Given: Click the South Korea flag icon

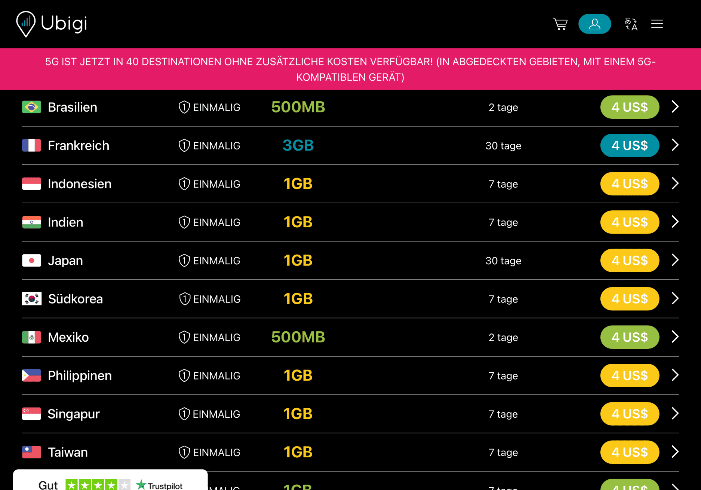Looking at the screenshot, I should (31, 299).
